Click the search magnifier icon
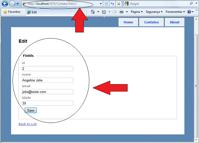 coord(191,3)
